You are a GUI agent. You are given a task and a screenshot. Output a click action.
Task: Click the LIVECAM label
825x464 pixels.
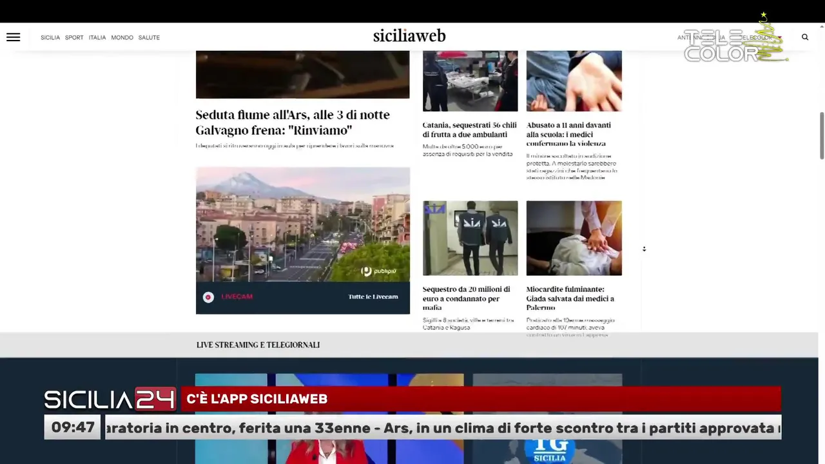pyautogui.click(x=237, y=297)
